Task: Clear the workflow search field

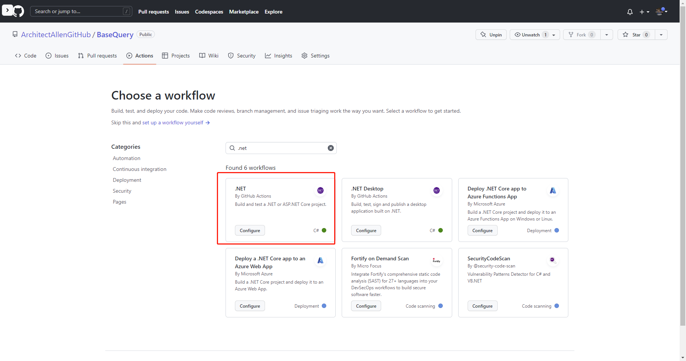Action: tap(331, 148)
